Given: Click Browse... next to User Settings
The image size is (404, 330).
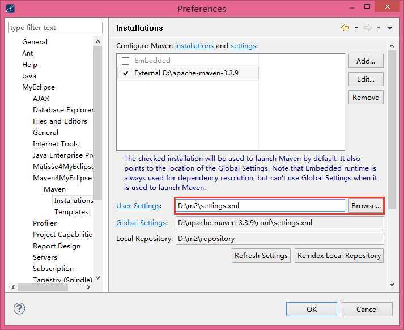Looking at the screenshot, I should coord(365,206).
